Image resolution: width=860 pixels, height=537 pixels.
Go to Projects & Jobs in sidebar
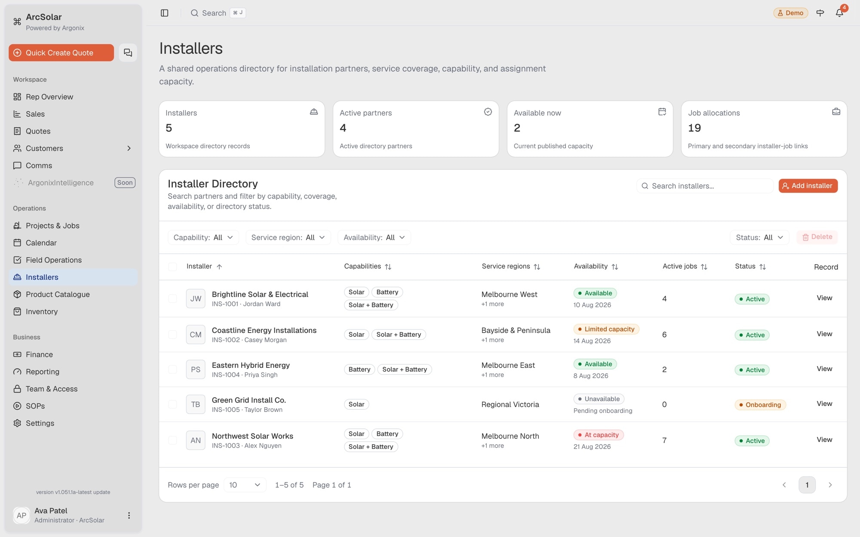point(73,226)
